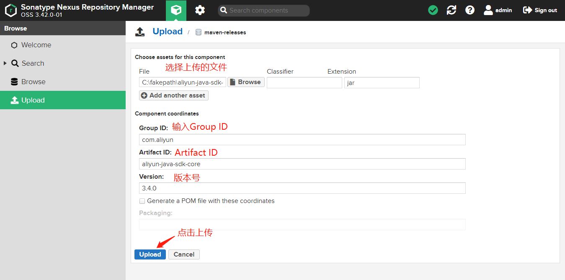The width and height of the screenshot is (565, 280).
Task: Click the green system status check icon
Action: coord(433,10)
